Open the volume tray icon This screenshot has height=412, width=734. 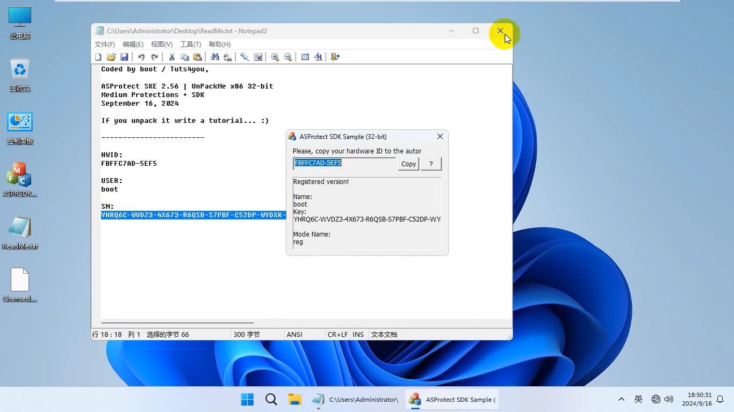click(x=669, y=399)
